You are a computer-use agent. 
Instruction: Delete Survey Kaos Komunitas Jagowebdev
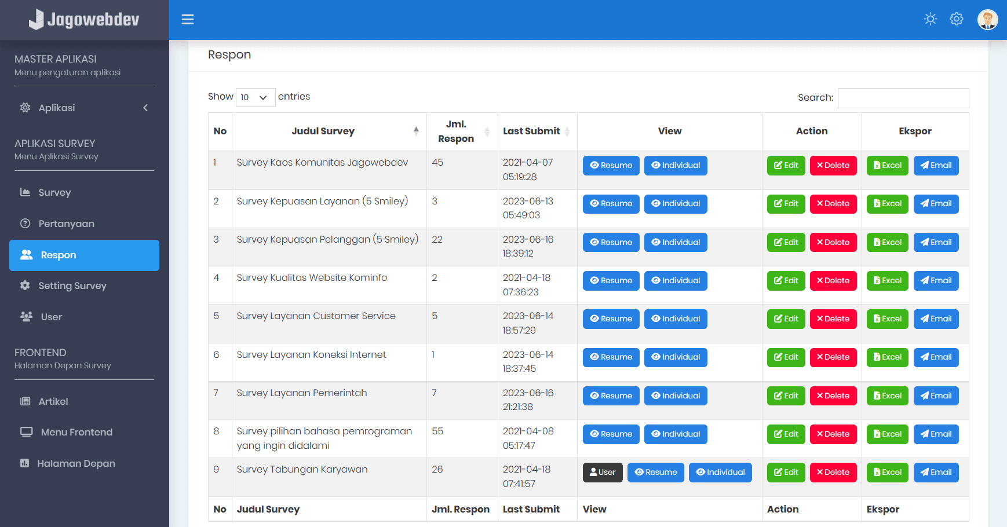(833, 166)
